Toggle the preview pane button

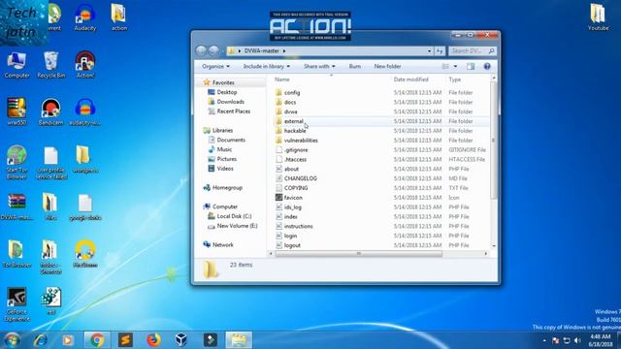tap(471, 67)
